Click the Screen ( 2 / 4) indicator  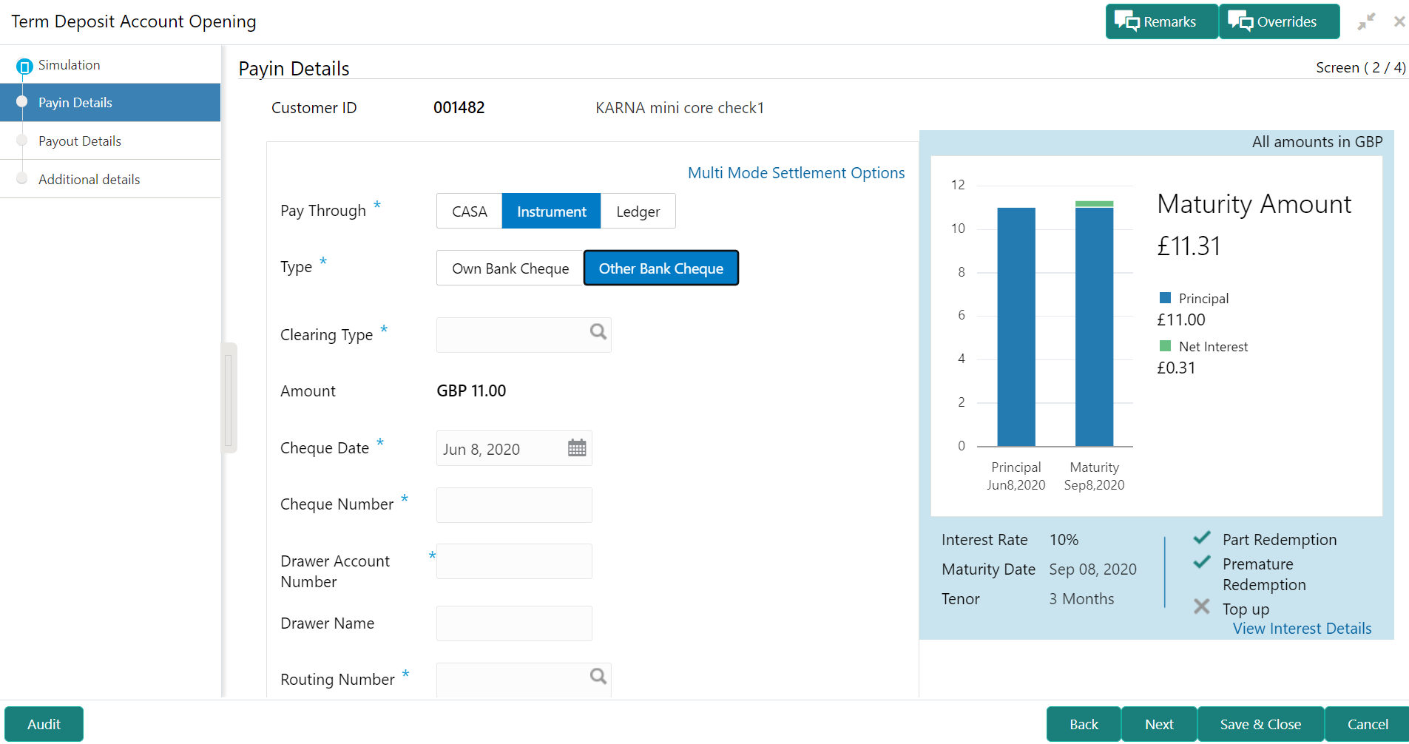[1361, 68]
